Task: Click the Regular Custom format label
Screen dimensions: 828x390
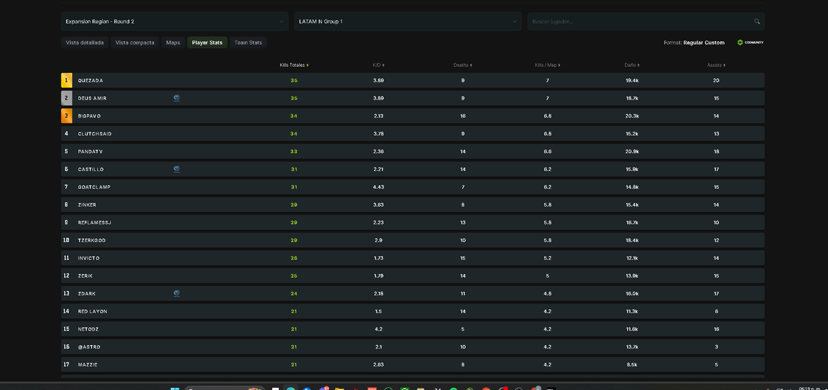Action: pyautogui.click(x=704, y=43)
